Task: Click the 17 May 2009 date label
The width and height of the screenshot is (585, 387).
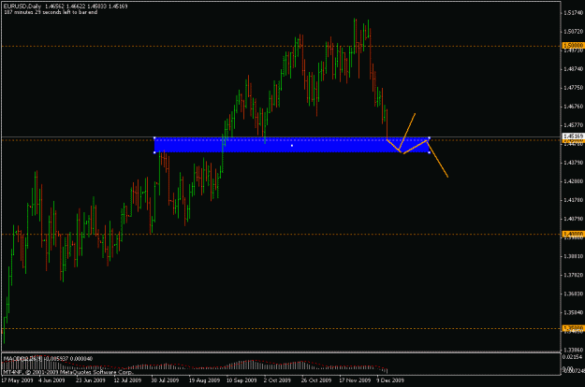Action: click(x=17, y=380)
